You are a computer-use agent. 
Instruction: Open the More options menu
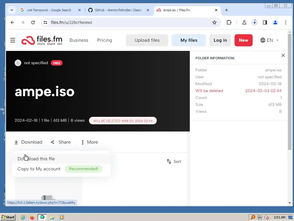click(x=90, y=142)
